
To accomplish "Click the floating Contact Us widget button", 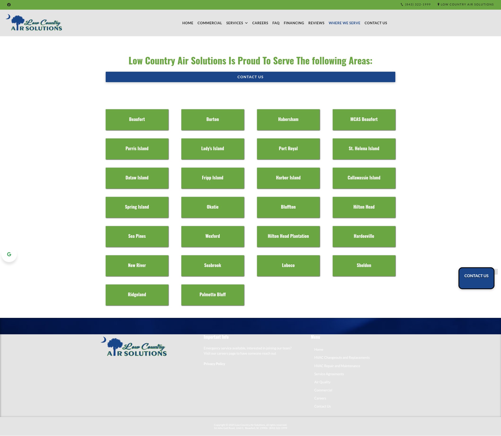I will (x=476, y=278).
